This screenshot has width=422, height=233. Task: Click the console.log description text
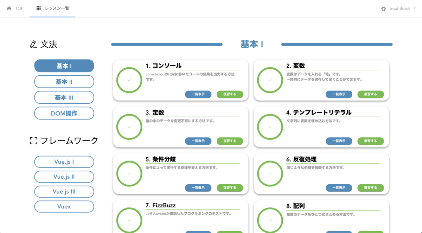tap(190, 77)
